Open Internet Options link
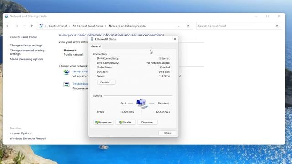292x164 pixels. 21,133
